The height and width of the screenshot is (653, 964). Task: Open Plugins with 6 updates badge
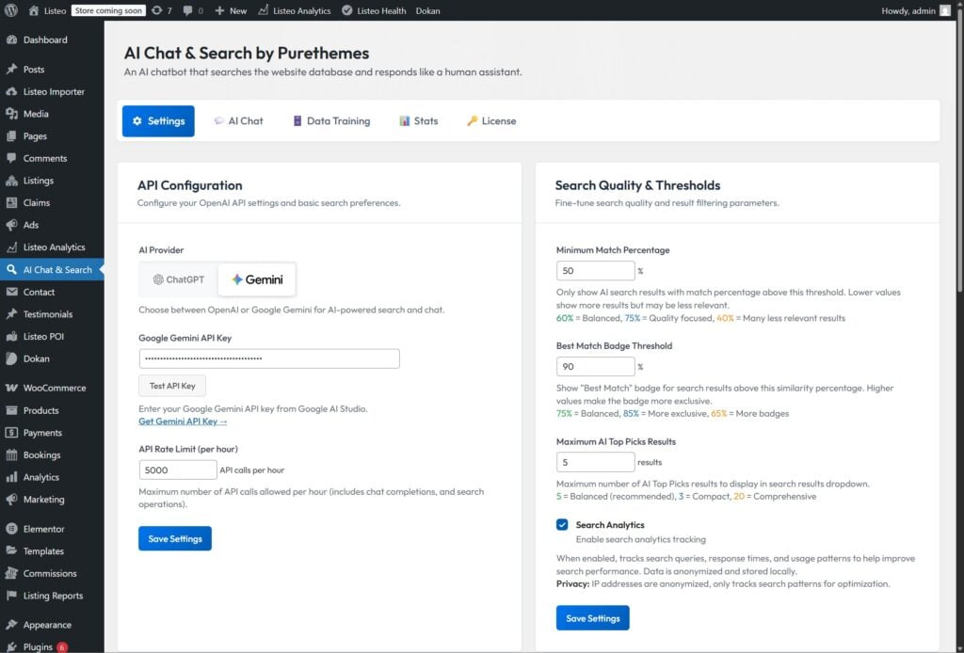click(x=38, y=646)
